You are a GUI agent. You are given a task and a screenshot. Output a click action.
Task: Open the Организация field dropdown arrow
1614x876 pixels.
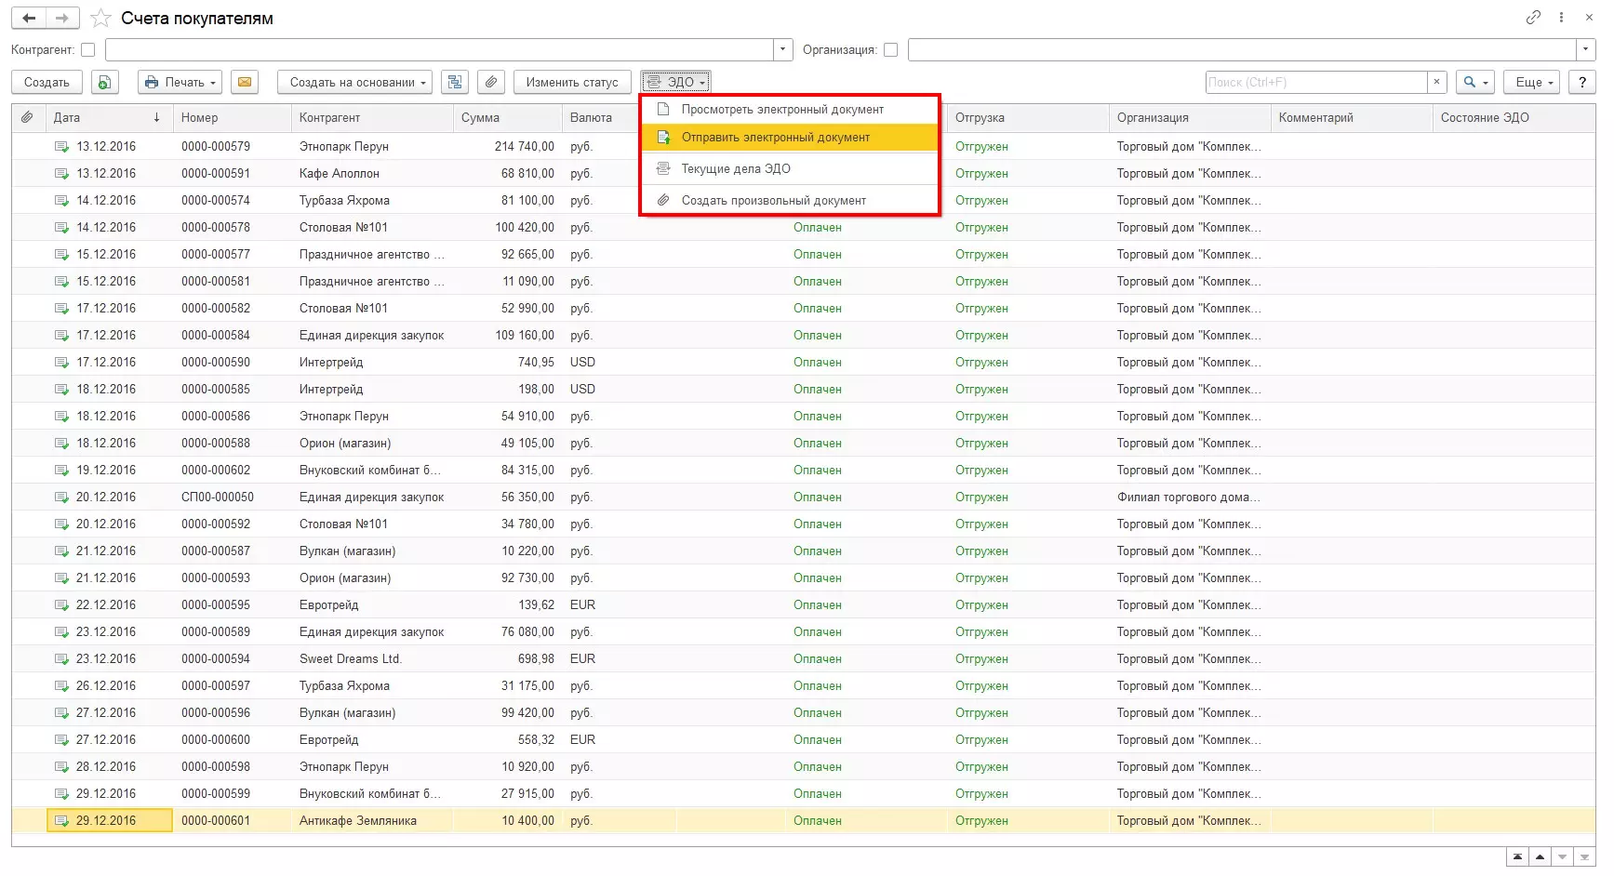coord(1585,49)
